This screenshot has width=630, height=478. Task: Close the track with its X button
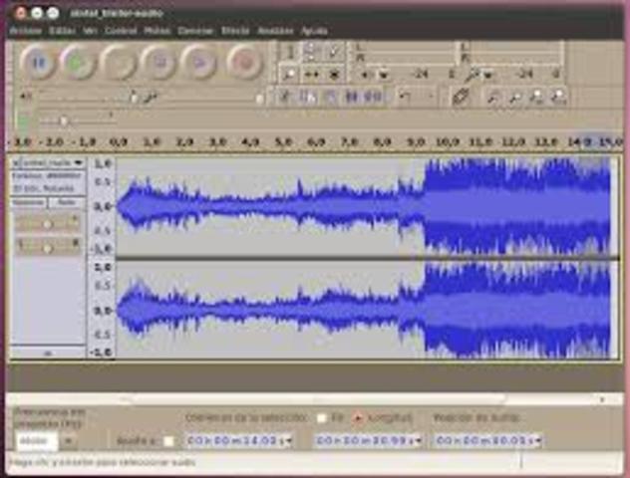point(16,163)
